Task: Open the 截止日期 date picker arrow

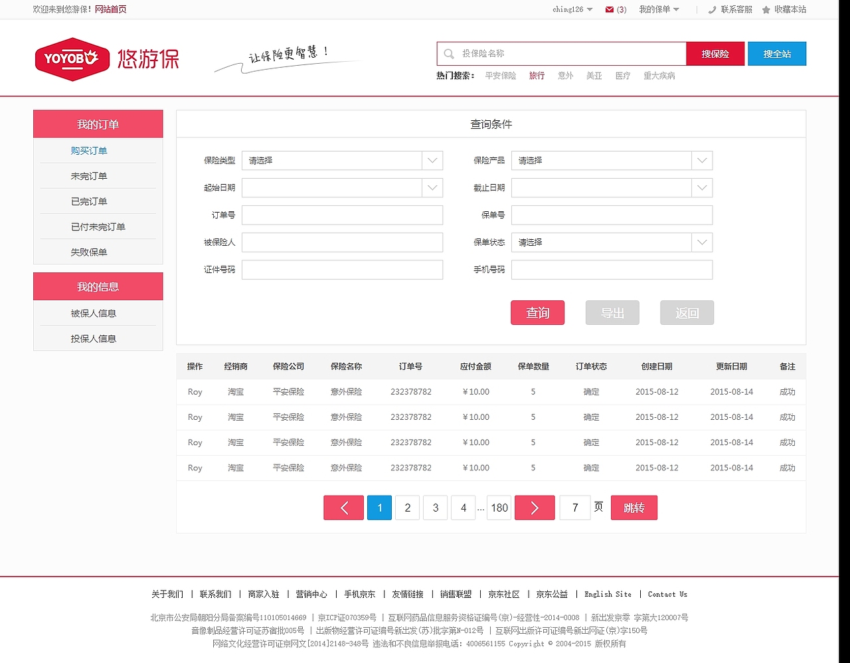Action: click(x=702, y=188)
